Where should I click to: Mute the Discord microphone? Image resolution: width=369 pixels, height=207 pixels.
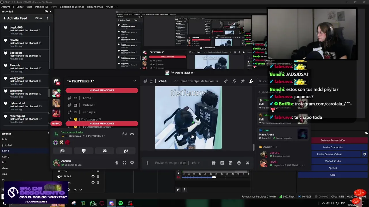(x=117, y=163)
